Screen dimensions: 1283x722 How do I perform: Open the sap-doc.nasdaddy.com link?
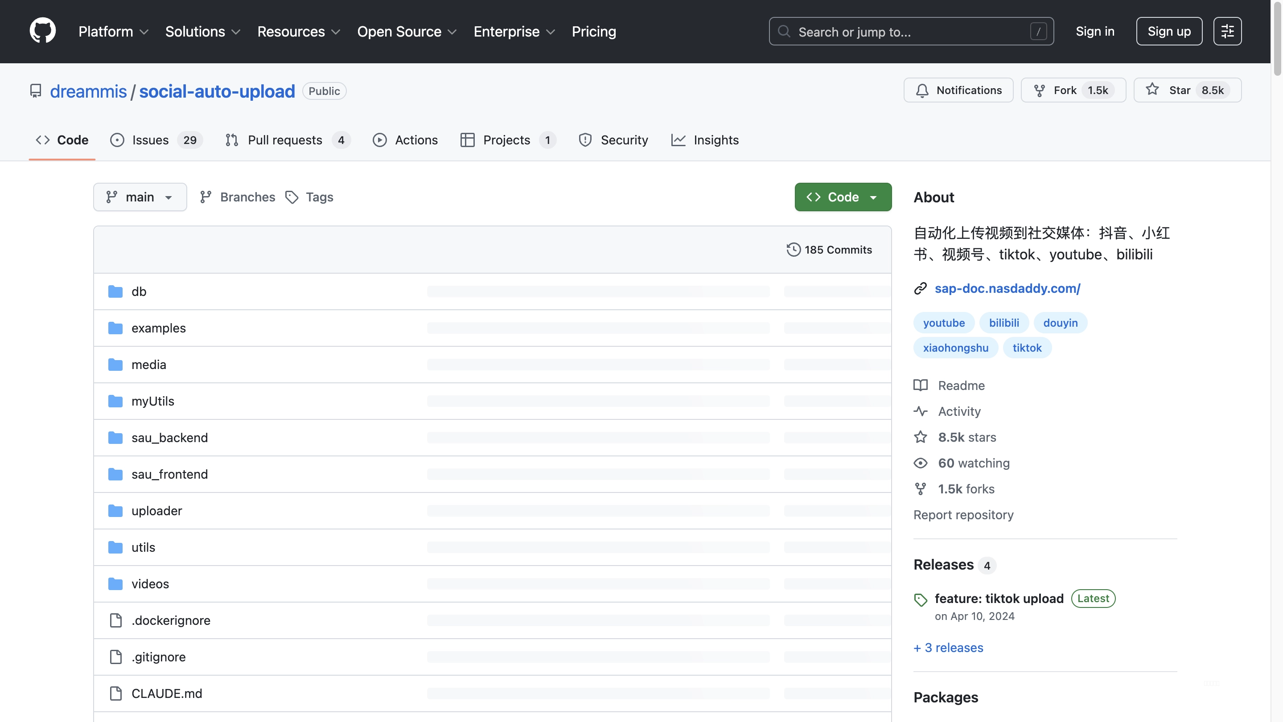(x=1007, y=288)
